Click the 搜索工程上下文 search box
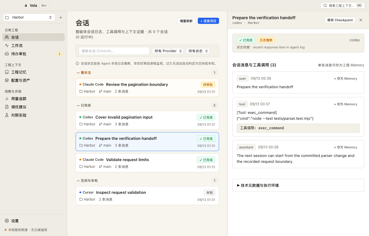 point(343,5)
